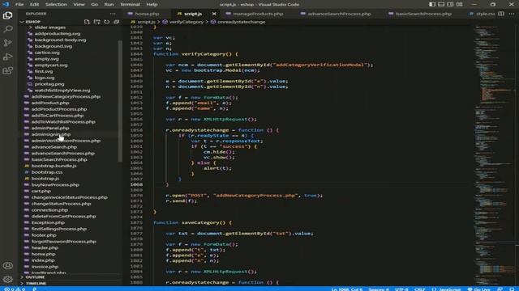519x291 pixels.
Task: Open adminPanel.php in Explorer
Action: 50,128
